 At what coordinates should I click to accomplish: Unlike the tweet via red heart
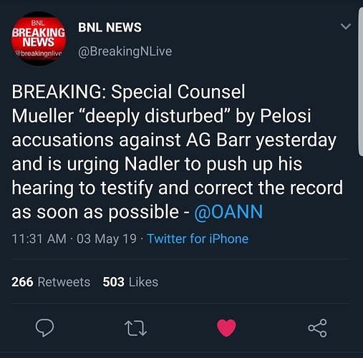[226, 328]
